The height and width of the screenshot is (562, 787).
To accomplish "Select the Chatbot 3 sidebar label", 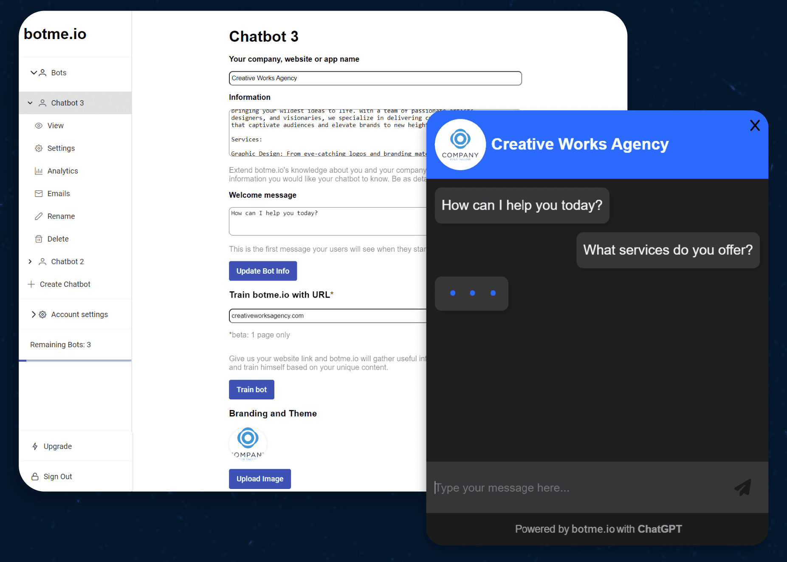I will pyautogui.click(x=68, y=103).
